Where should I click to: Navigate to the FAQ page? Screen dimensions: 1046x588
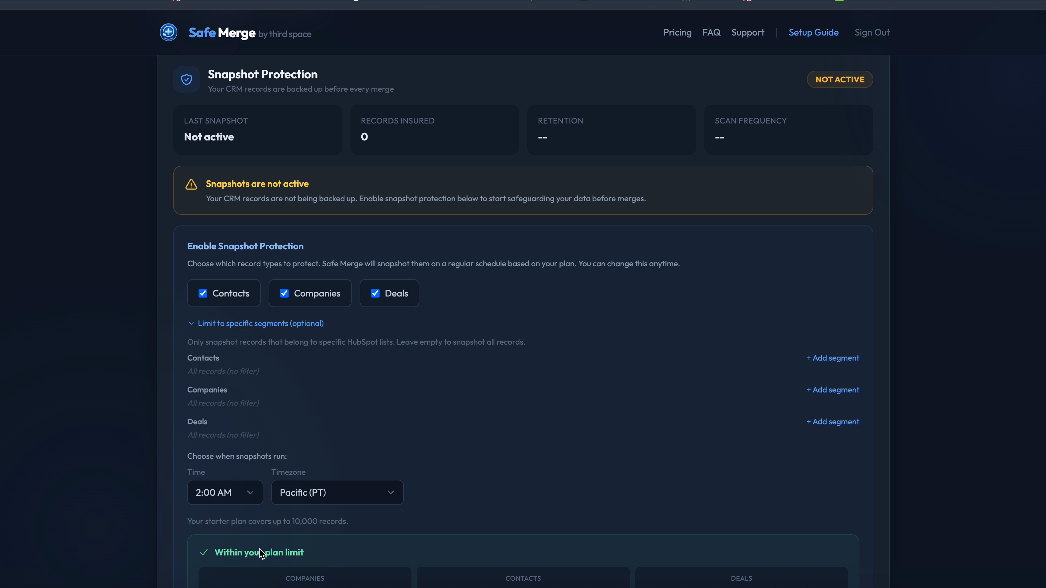pyautogui.click(x=711, y=32)
